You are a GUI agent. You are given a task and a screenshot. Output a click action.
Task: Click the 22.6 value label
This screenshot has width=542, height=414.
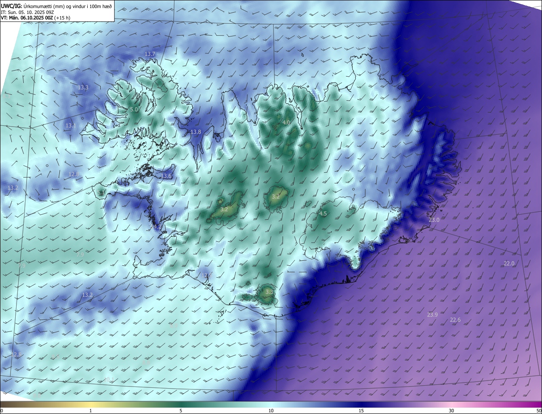pyautogui.click(x=455, y=320)
